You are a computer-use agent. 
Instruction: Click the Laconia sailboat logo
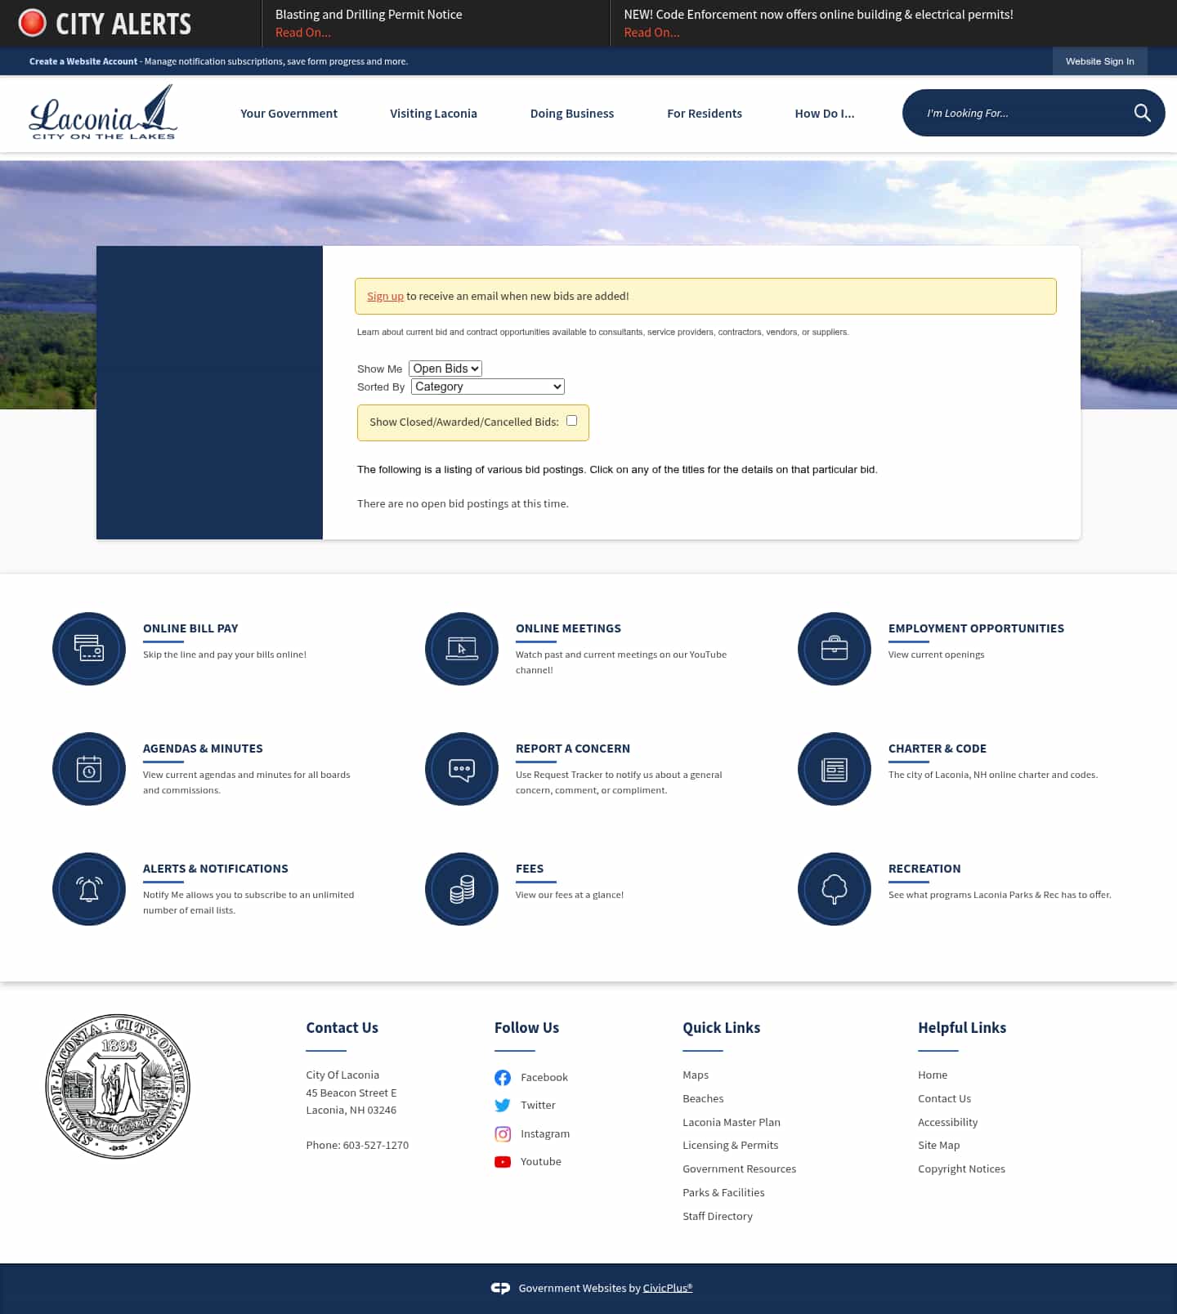103,113
